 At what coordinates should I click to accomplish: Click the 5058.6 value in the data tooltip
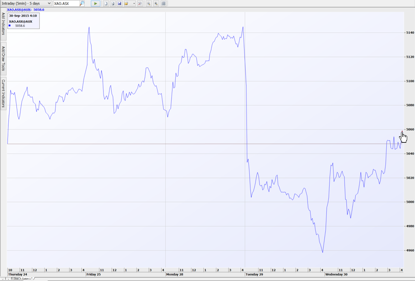tap(20, 26)
